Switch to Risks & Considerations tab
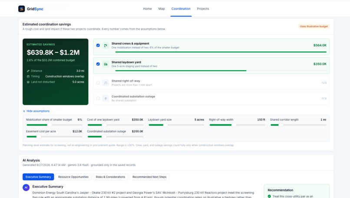350x198 pixels. pyautogui.click(x=110, y=177)
